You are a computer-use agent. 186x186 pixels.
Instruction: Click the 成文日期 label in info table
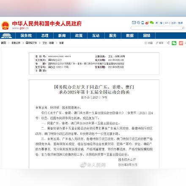click(100, 60)
